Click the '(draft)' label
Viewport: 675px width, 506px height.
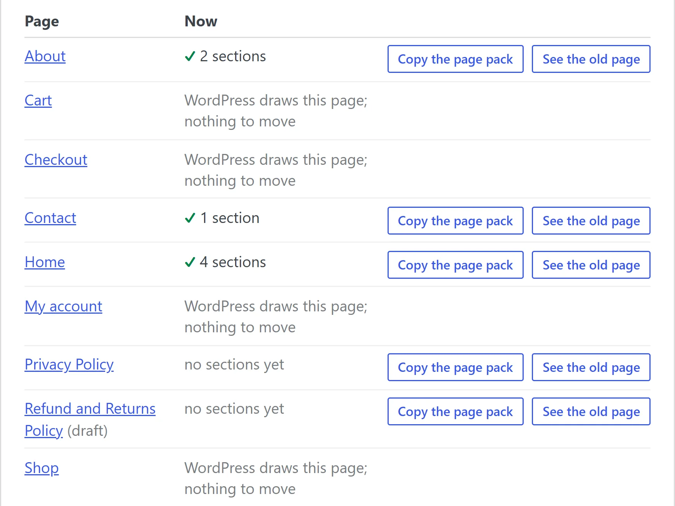[x=87, y=431]
